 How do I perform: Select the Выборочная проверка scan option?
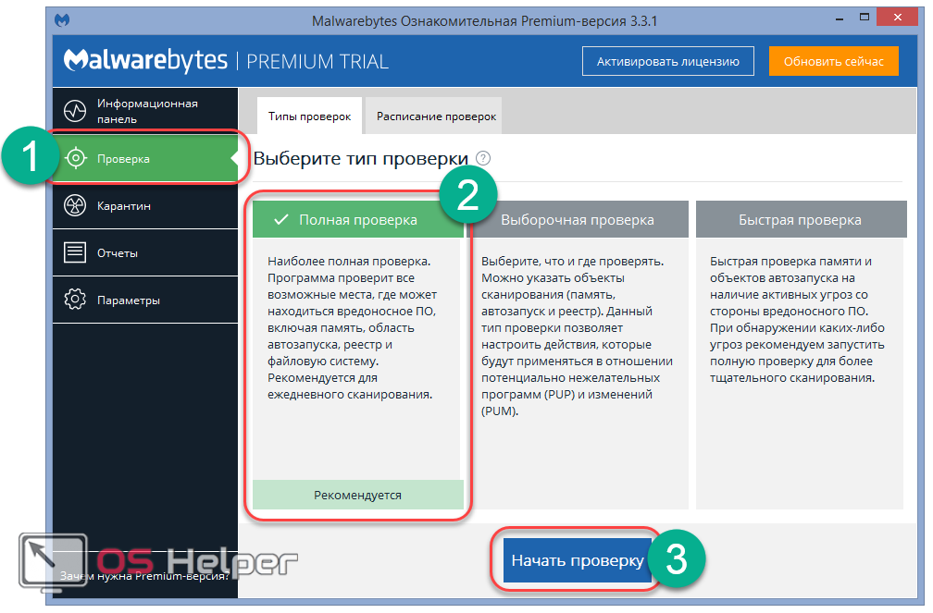[578, 220]
